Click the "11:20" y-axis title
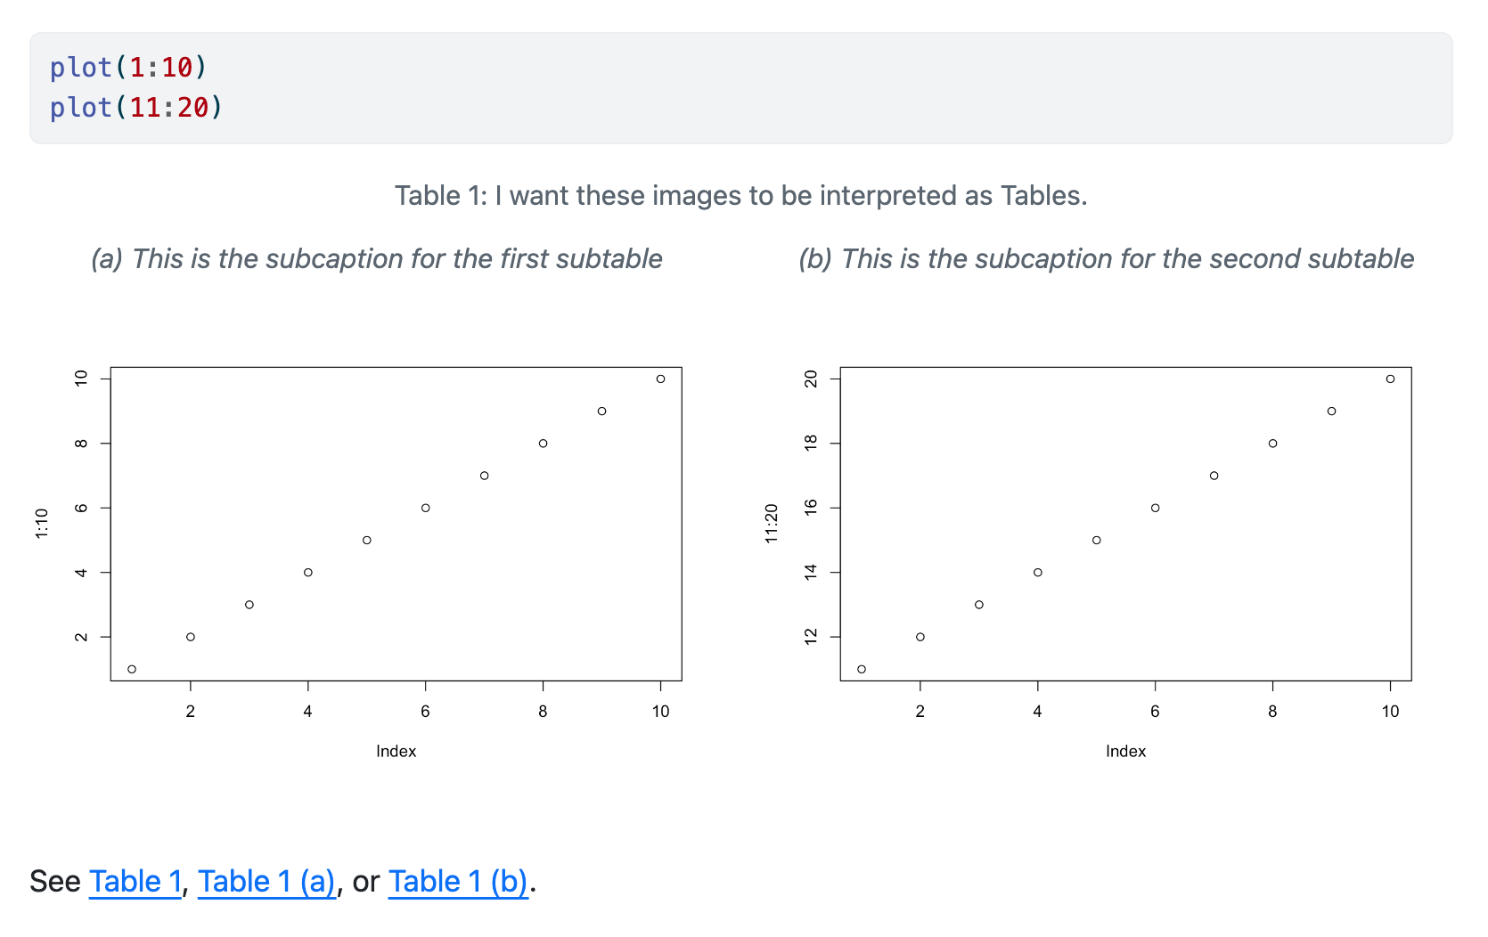The width and height of the screenshot is (1488, 937). (x=772, y=524)
